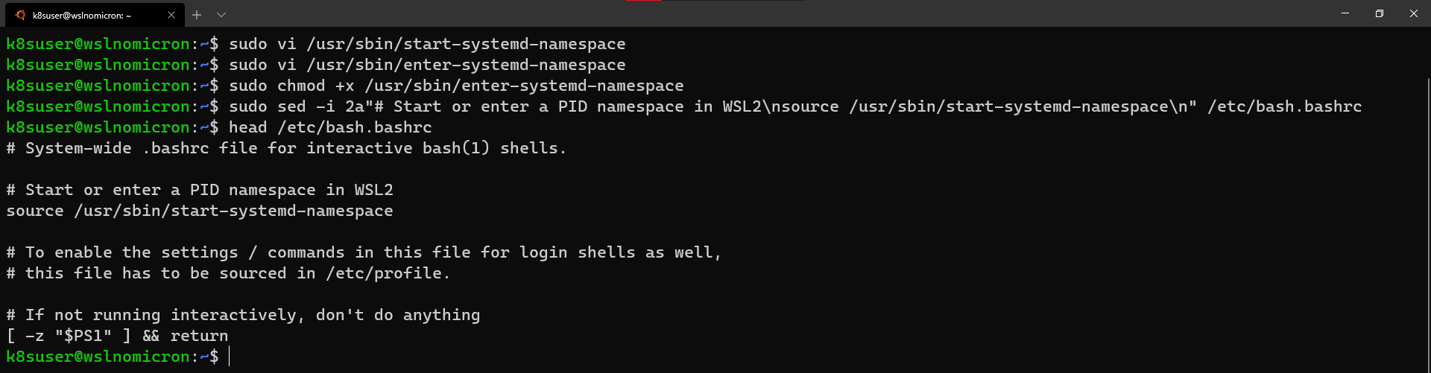Close the k8suser@wslnomicron tab
The width and height of the screenshot is (1431, 373).
pyautogui.click(x=171, y=15)
